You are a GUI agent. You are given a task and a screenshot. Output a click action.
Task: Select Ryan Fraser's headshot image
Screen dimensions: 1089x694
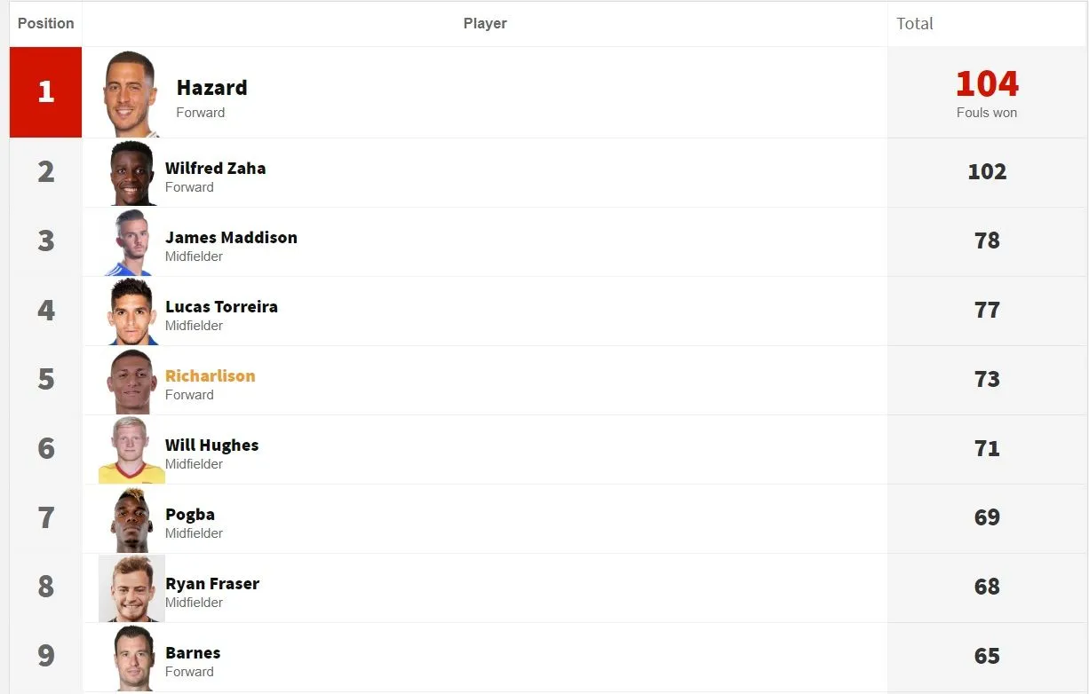click(x=131, y=588)
